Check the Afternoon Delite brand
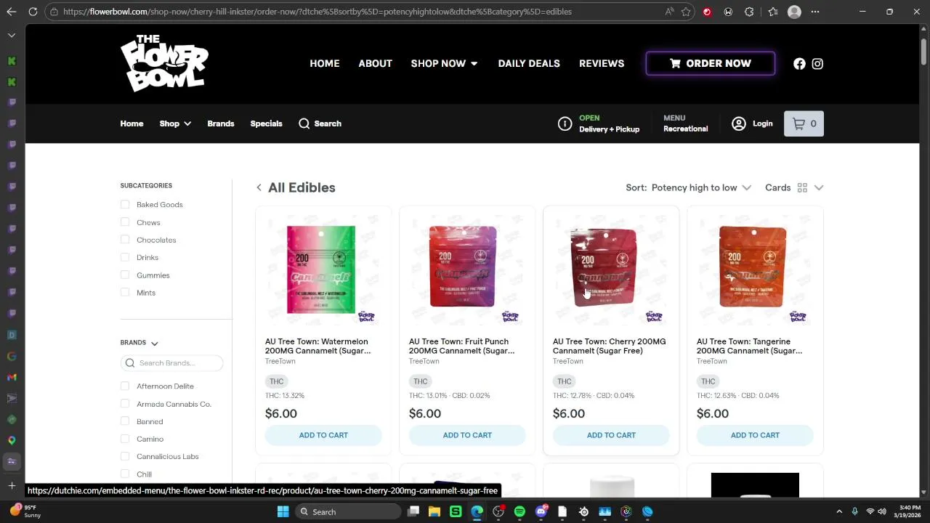Viewport: 930px width, 523px height. point(125,386)
